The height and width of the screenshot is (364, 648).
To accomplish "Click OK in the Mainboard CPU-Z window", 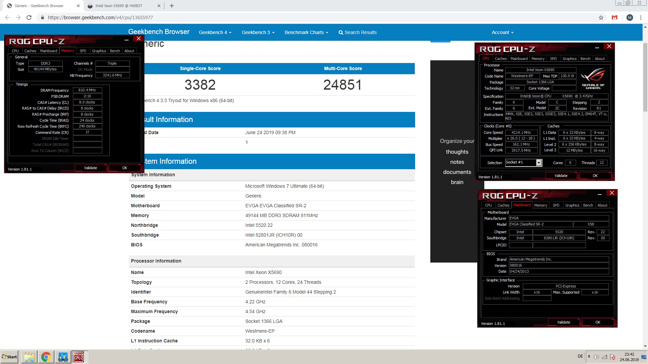I will [x=598, y=322].
